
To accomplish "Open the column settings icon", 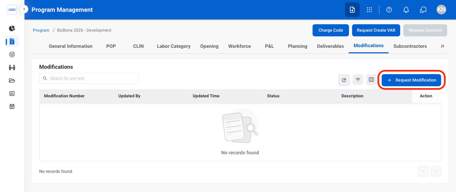I will pyautogui.click(x=371, y=80).
